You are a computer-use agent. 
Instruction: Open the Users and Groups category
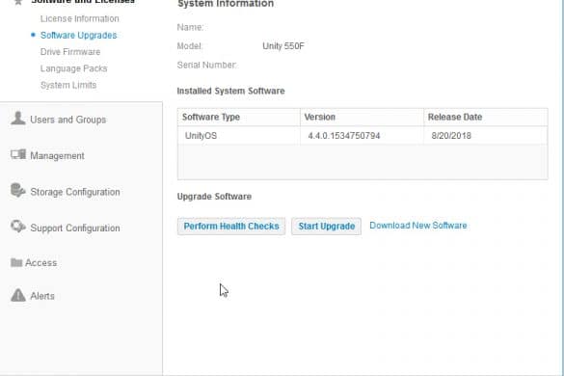coord(68,120)
